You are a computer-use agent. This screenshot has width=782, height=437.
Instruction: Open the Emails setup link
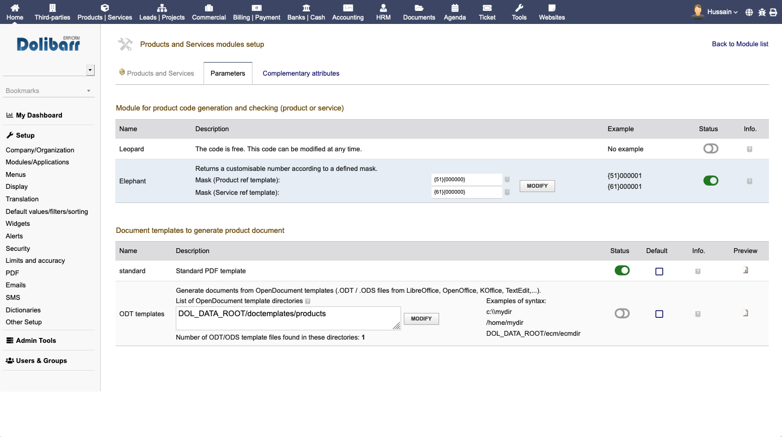16,285
